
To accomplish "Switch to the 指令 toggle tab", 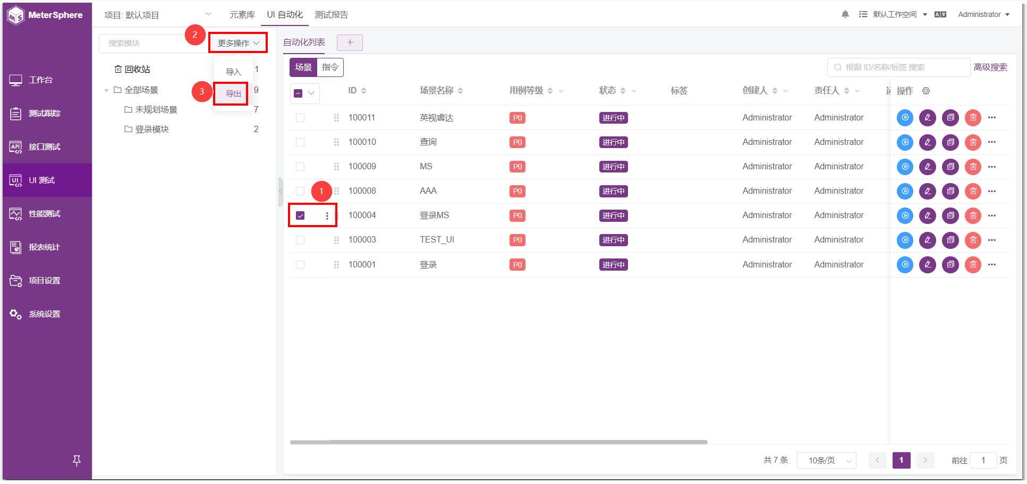I will coord(330,67).
